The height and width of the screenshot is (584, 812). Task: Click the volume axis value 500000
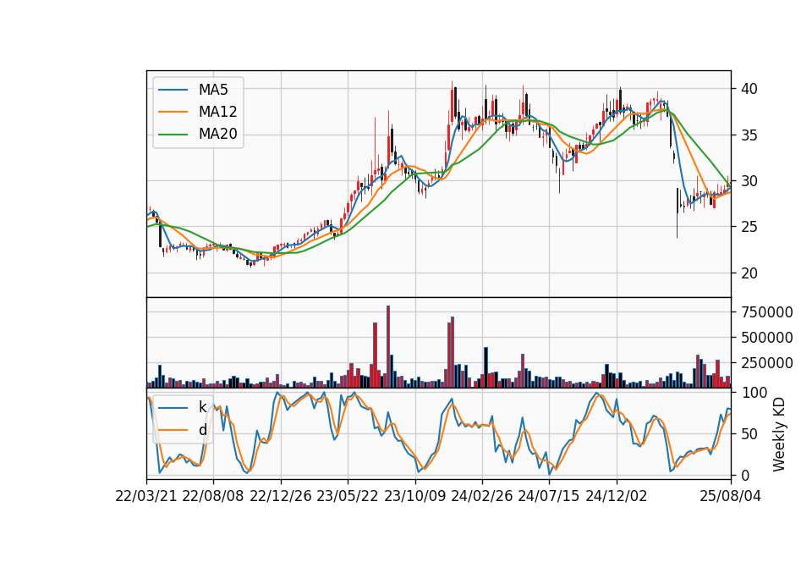[767, 338]
